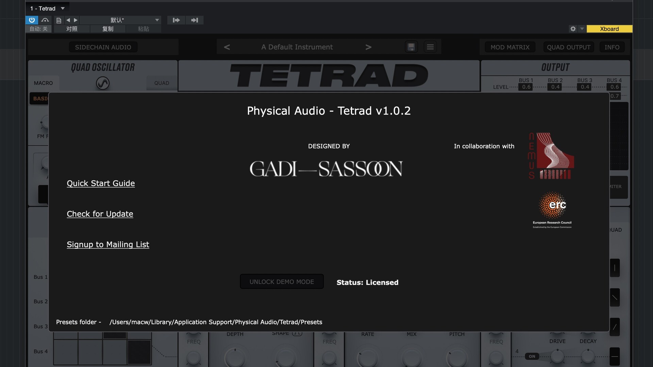653x367 pixels.
Task: Open the preset hamburger menu
Action: (430, 47)
